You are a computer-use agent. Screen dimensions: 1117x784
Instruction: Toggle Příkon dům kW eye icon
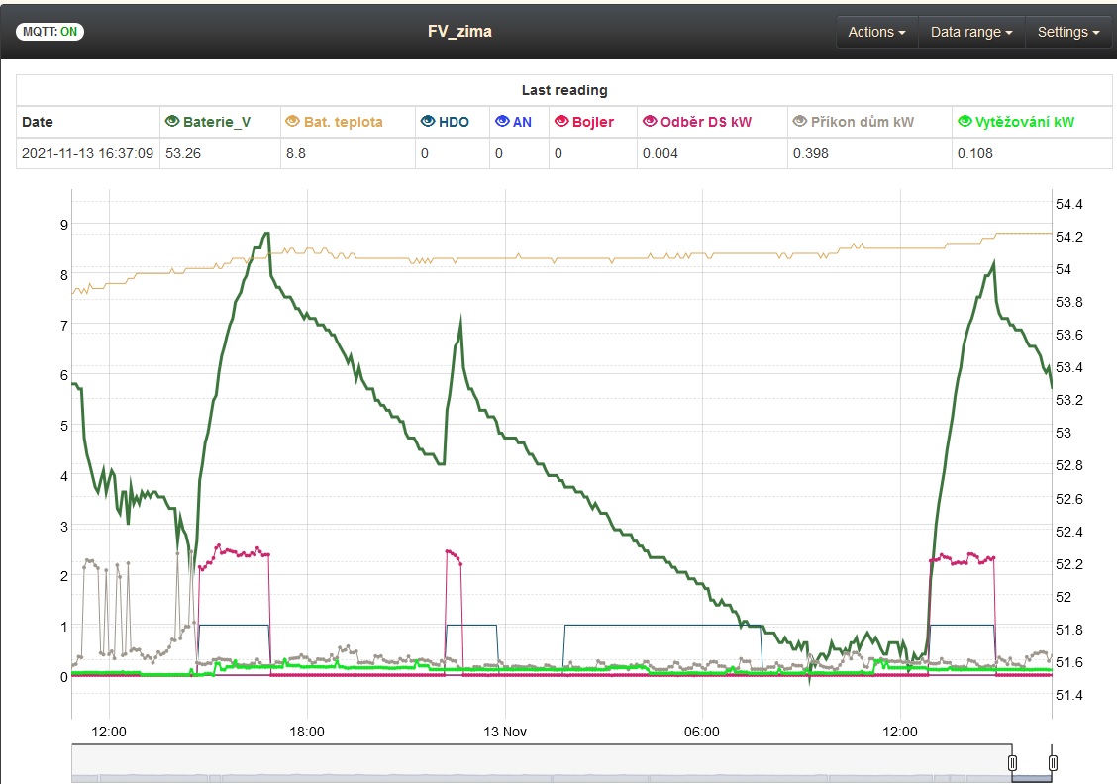pos(800,121)
